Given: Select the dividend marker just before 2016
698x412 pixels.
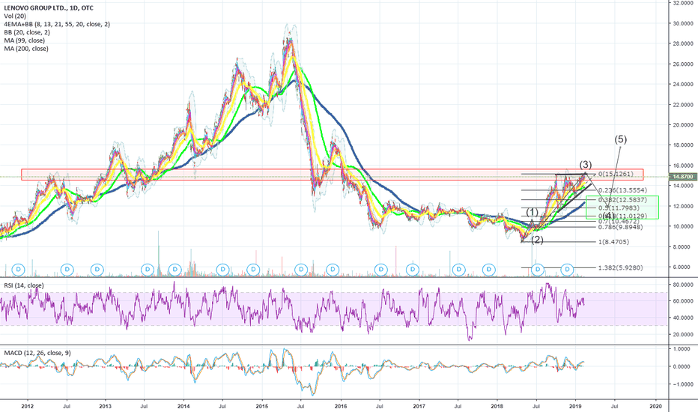Looking at the screenshot, I should coord(333,270).
